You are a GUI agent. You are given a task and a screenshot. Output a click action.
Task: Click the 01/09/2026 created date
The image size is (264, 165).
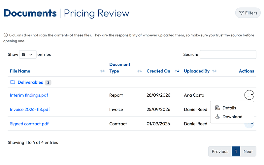pos(158,124)
